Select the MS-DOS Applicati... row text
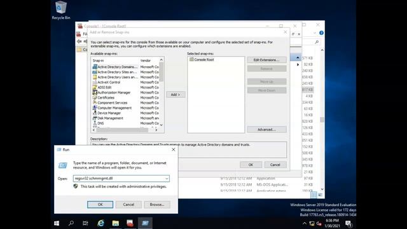Screen dimensions: 407x229 tap(272, 184)
